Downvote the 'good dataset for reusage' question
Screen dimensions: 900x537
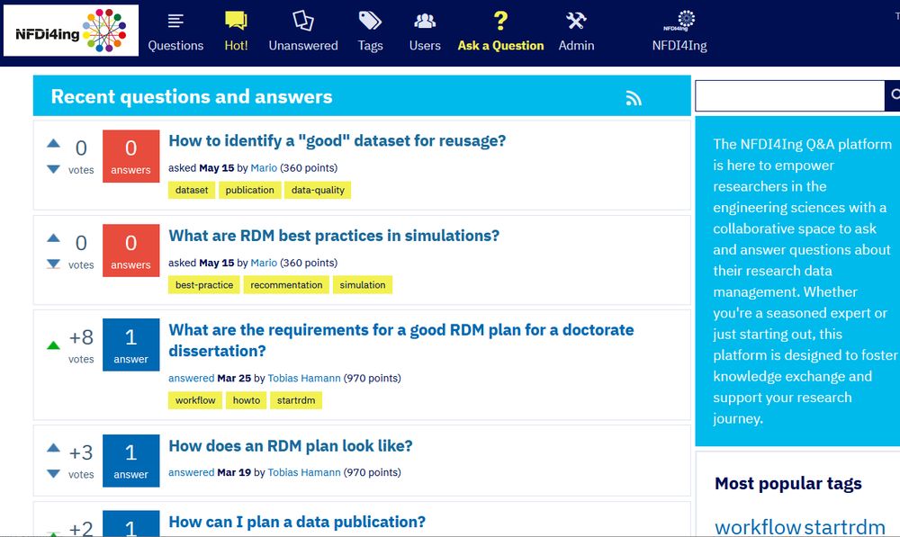[x=53, y=169]
